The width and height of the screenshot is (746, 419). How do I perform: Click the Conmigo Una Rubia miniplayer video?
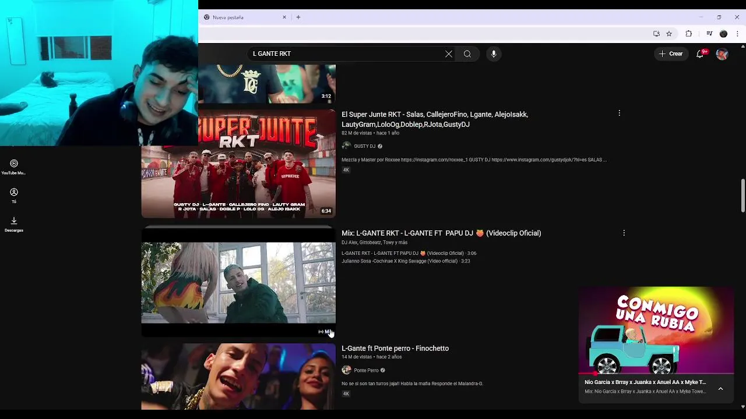point(656,330)
